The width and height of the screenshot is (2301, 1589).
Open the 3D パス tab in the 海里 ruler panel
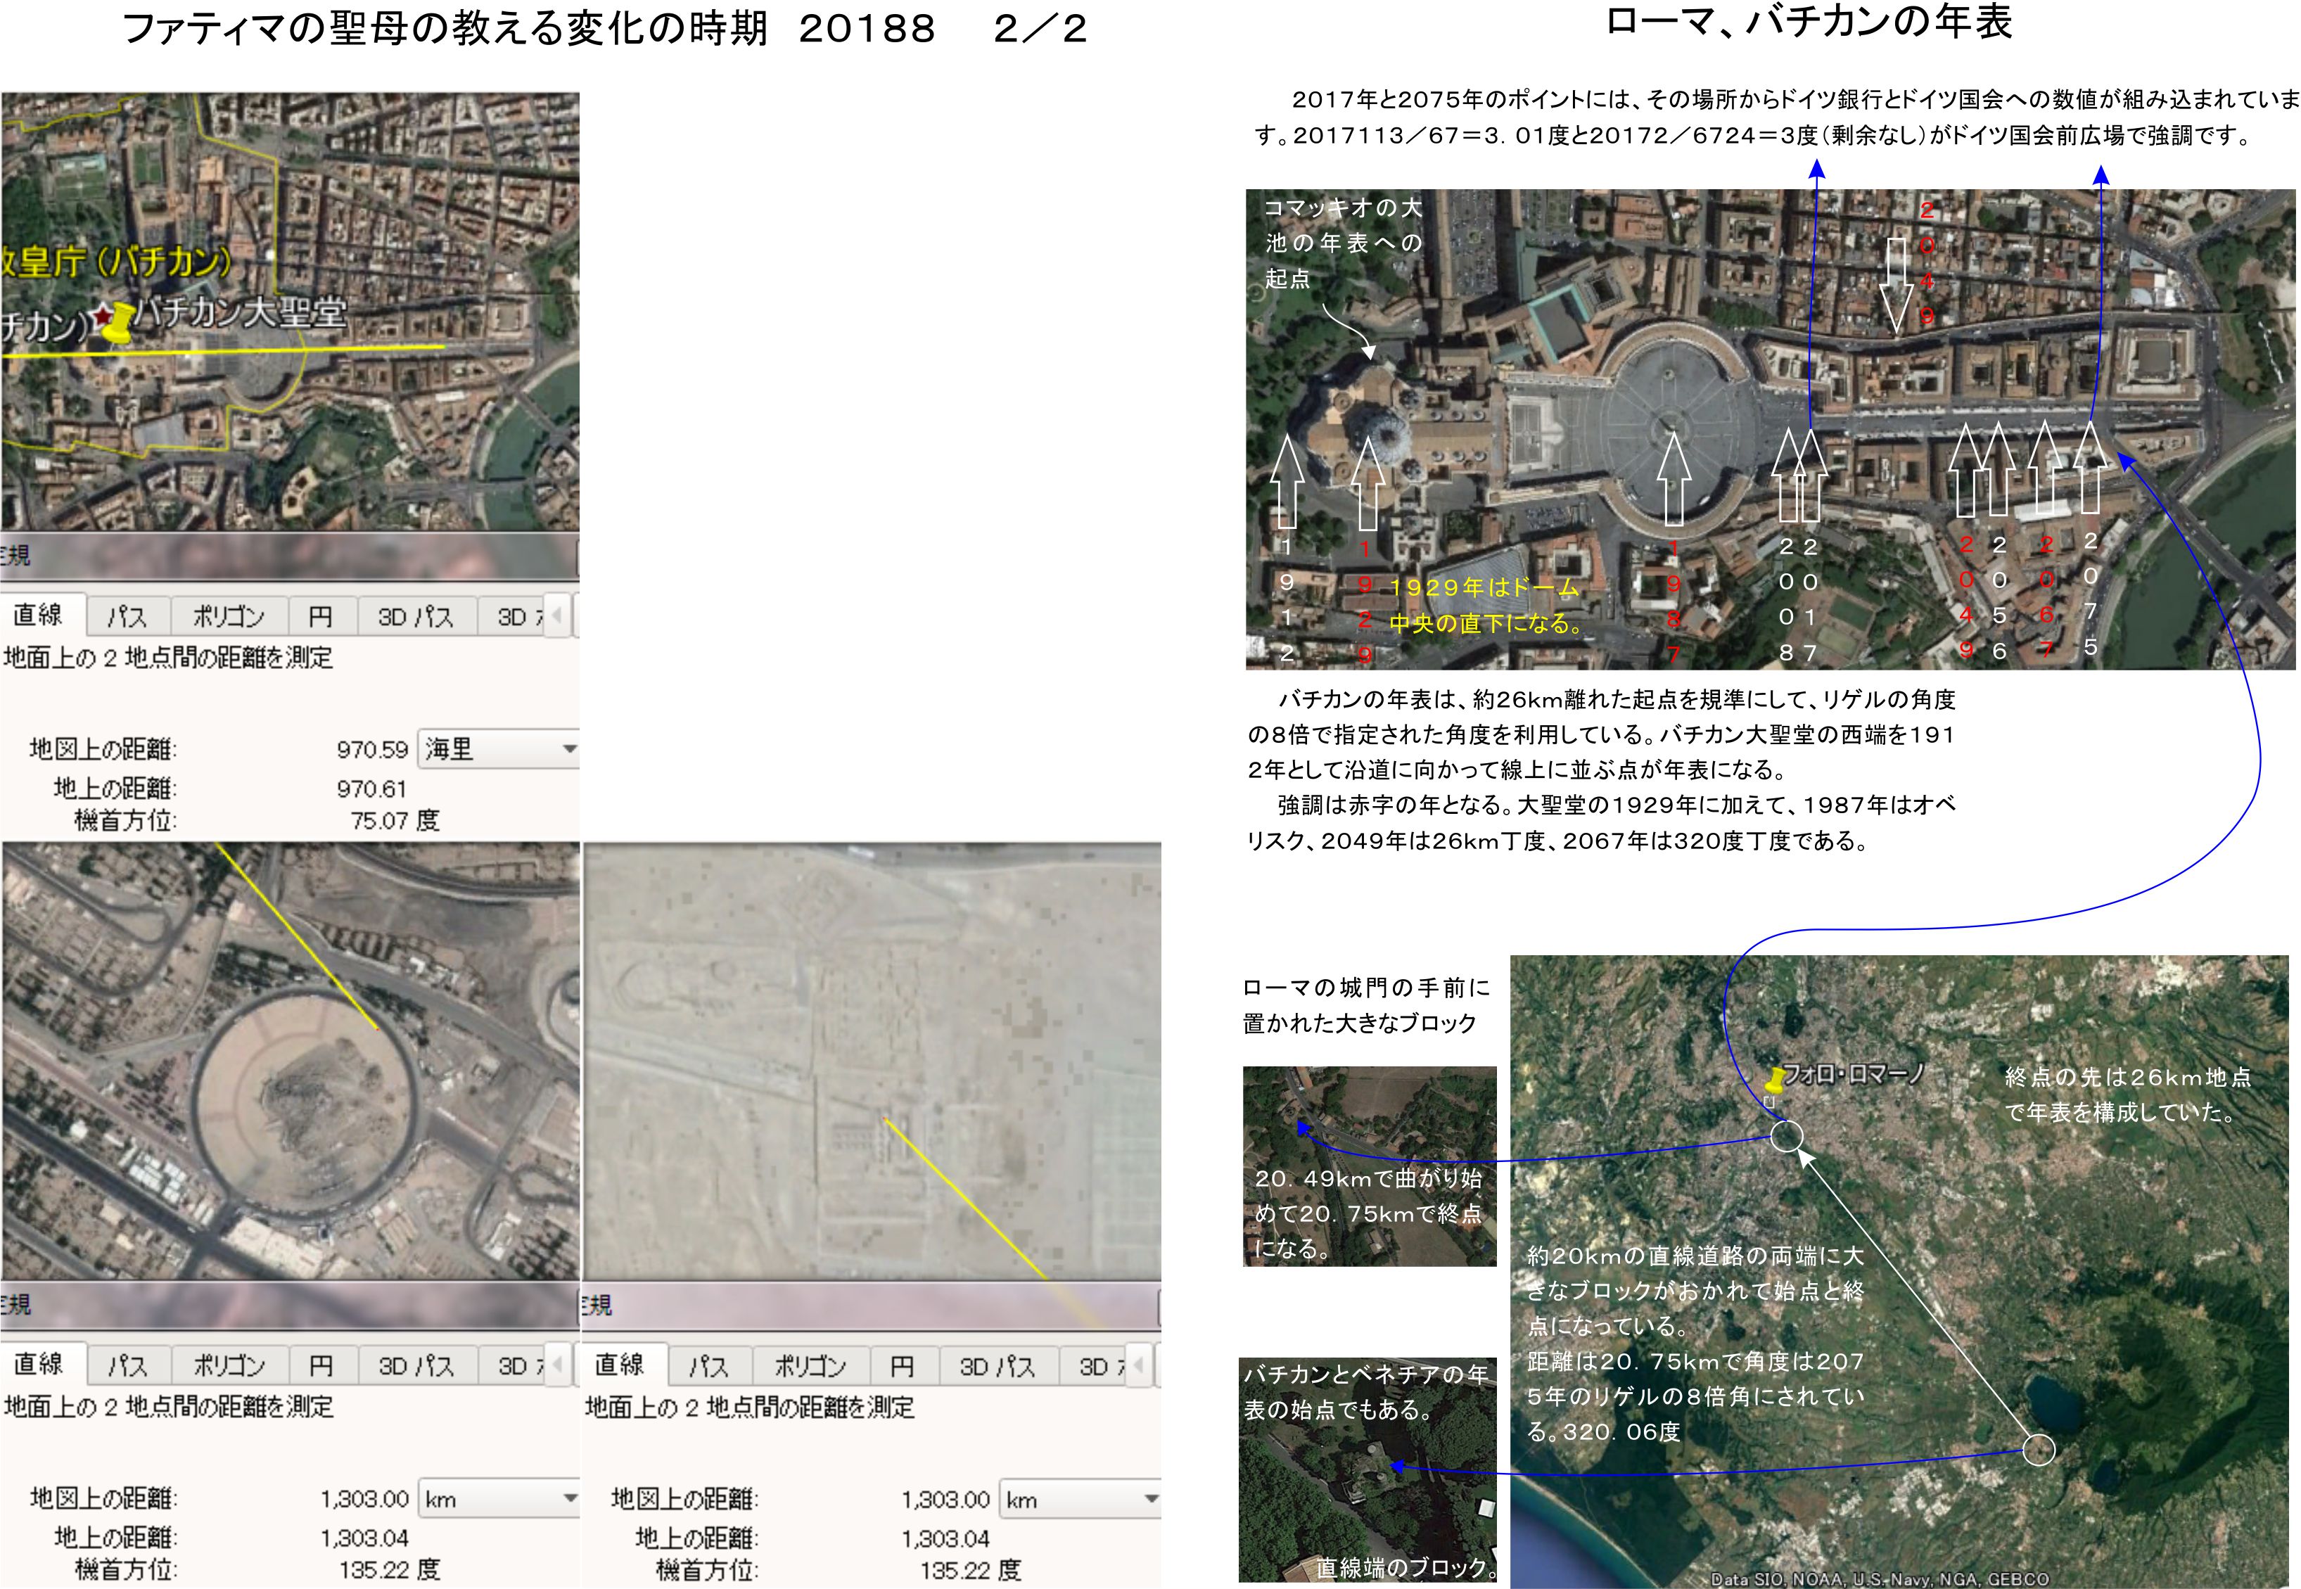point(415,616)
